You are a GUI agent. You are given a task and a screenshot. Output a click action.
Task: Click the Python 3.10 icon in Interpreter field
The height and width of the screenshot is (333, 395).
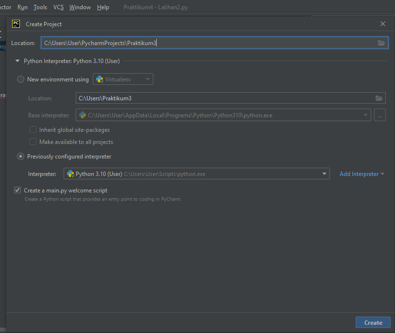70,174
